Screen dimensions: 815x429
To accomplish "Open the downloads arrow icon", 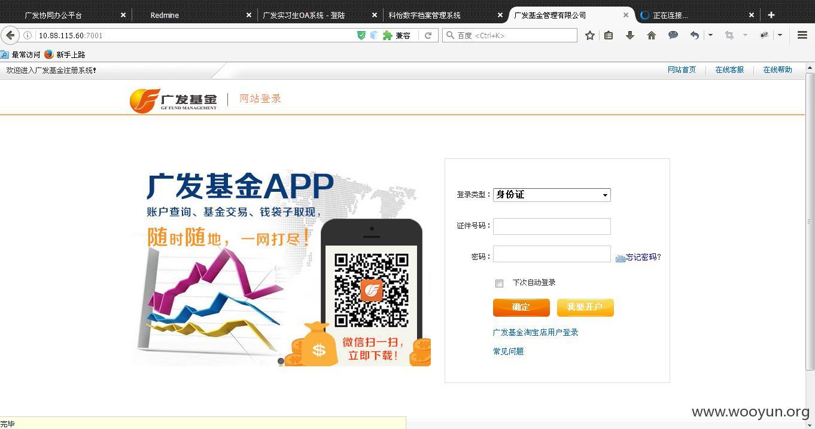I will (630, 35).
